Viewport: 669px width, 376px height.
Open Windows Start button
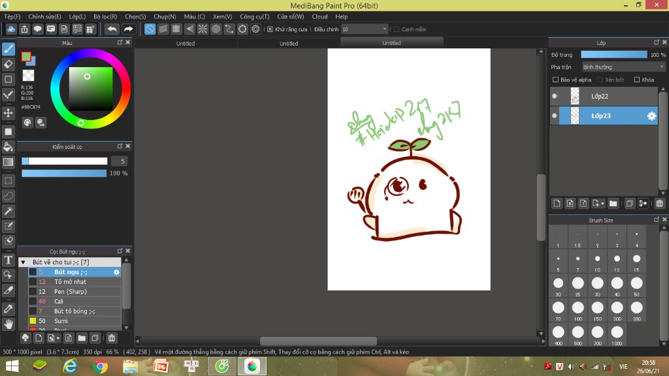click(x=12, y=366)
